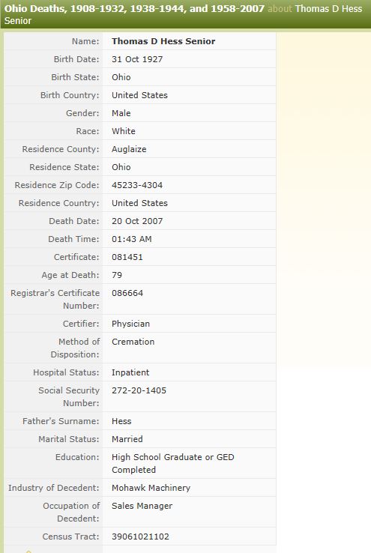Click the Age at Death value 79
Screen dimensions: 371x553
pyautogui.click(x=117, y=275)
